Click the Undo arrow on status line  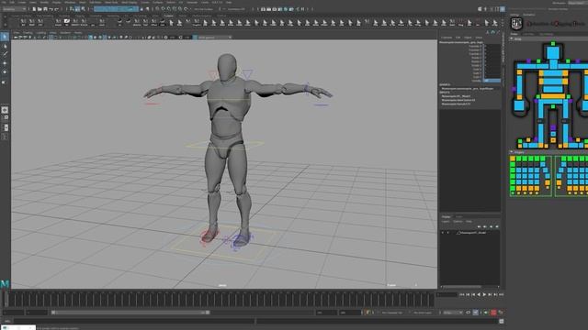[x=51, y=9]
